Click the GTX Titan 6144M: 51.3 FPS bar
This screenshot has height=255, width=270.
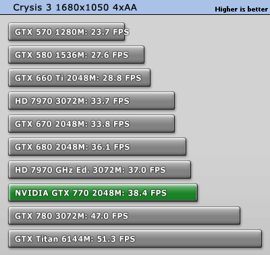pos(135,239)
